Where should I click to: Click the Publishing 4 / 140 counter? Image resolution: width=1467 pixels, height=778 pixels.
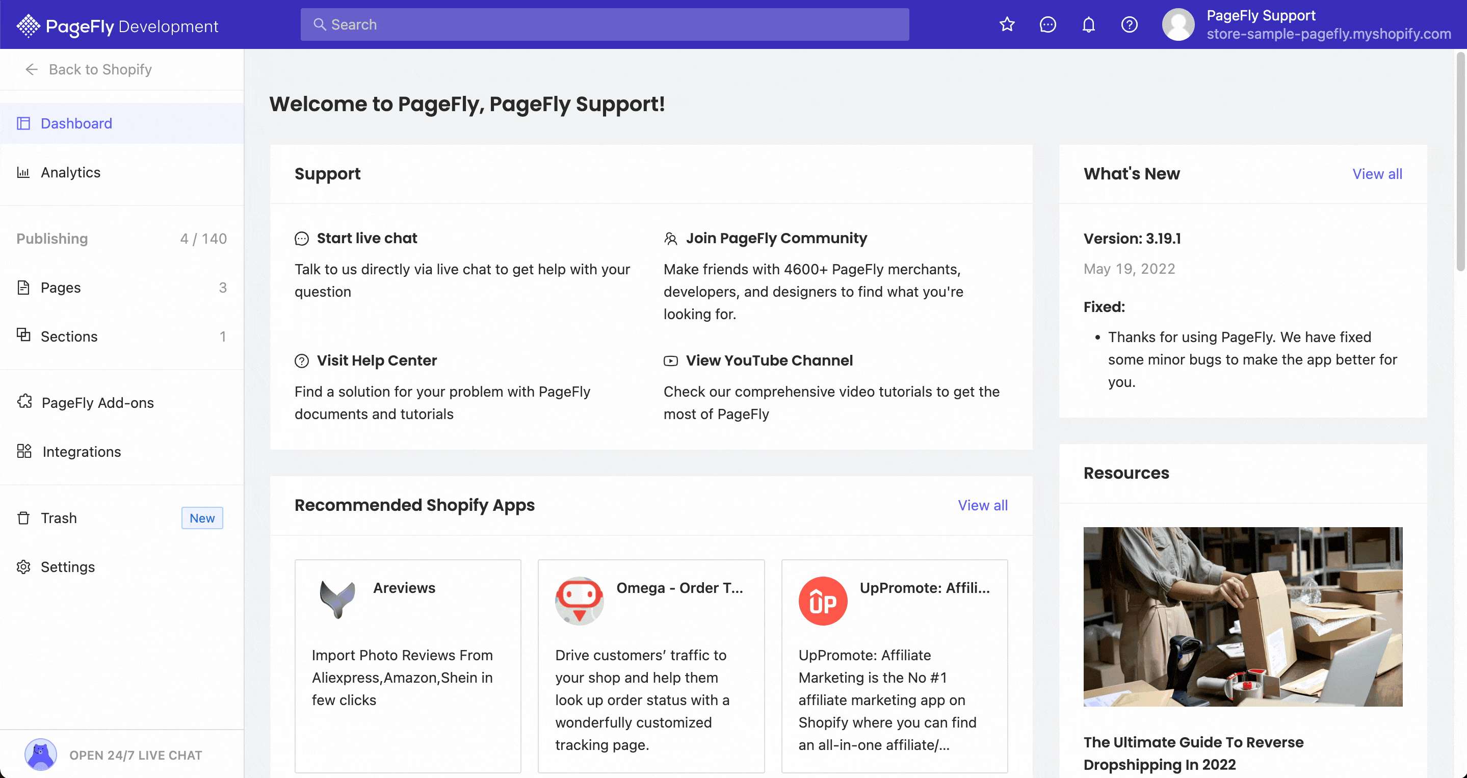203,239
